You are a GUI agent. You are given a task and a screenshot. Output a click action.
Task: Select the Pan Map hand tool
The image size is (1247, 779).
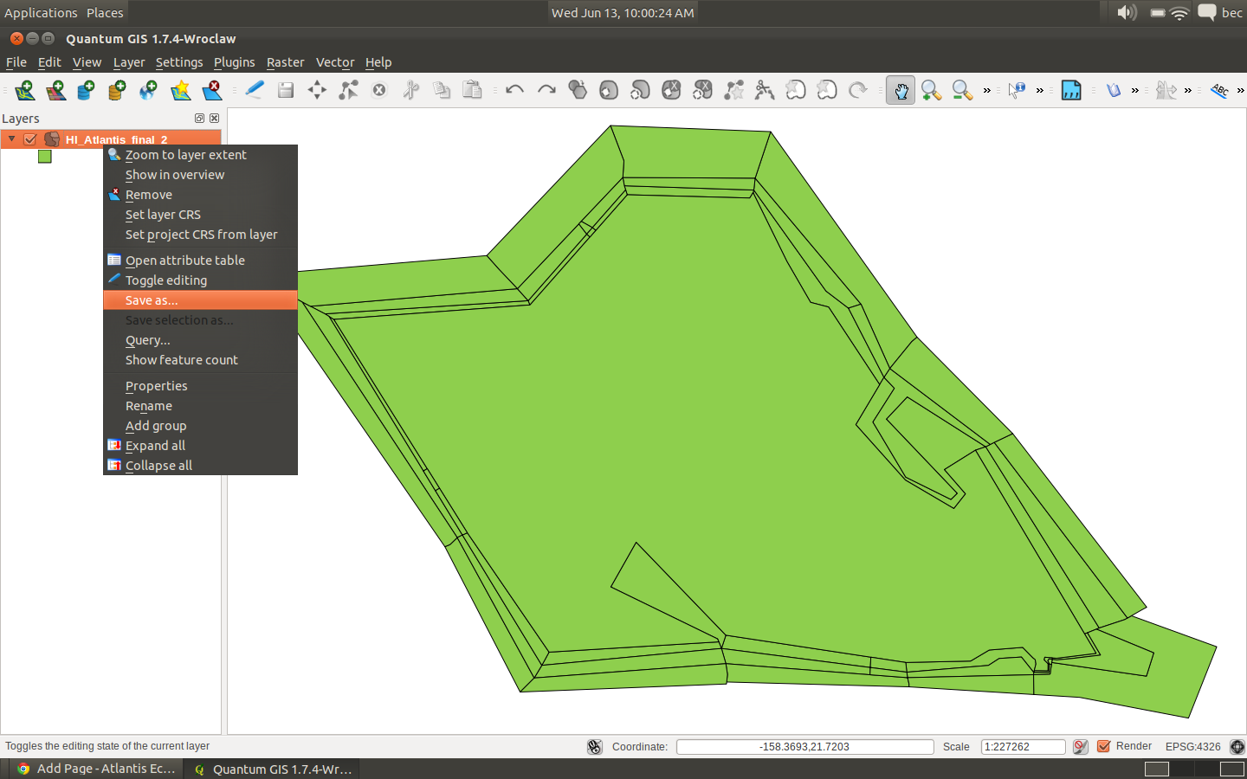[901, 90]
